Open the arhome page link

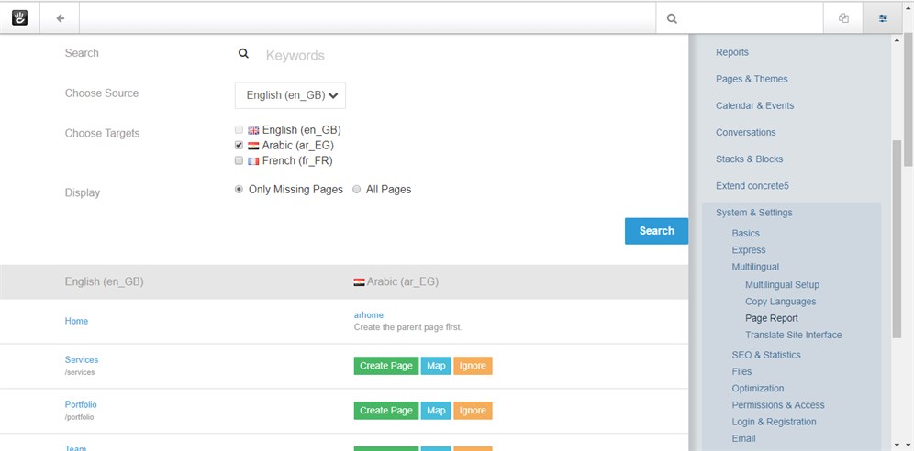(x=369, y=315)
